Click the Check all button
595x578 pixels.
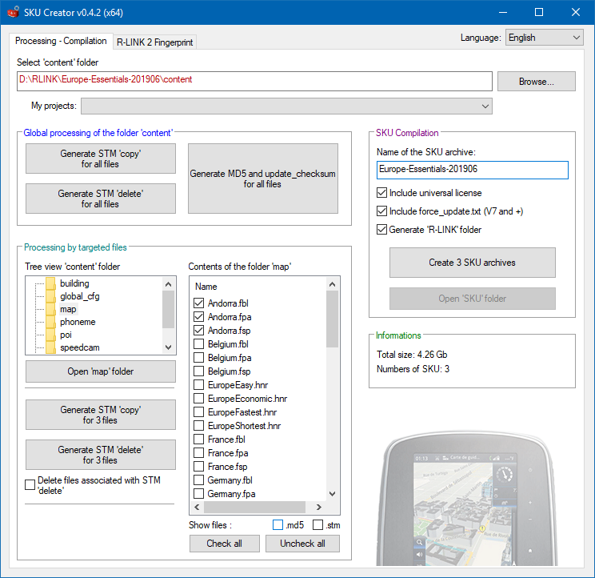224,544
